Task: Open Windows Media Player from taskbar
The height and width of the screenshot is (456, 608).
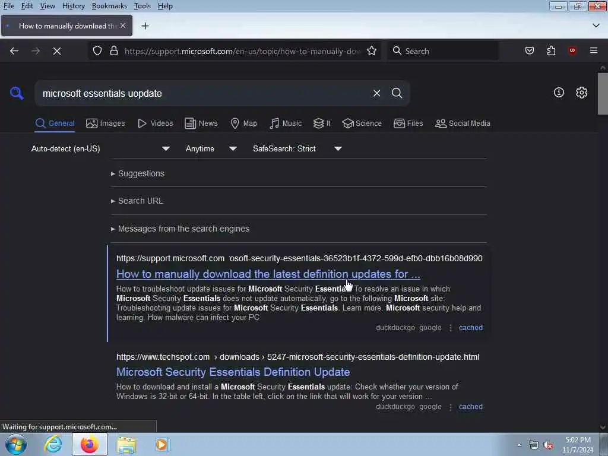Action: point(162,444)
